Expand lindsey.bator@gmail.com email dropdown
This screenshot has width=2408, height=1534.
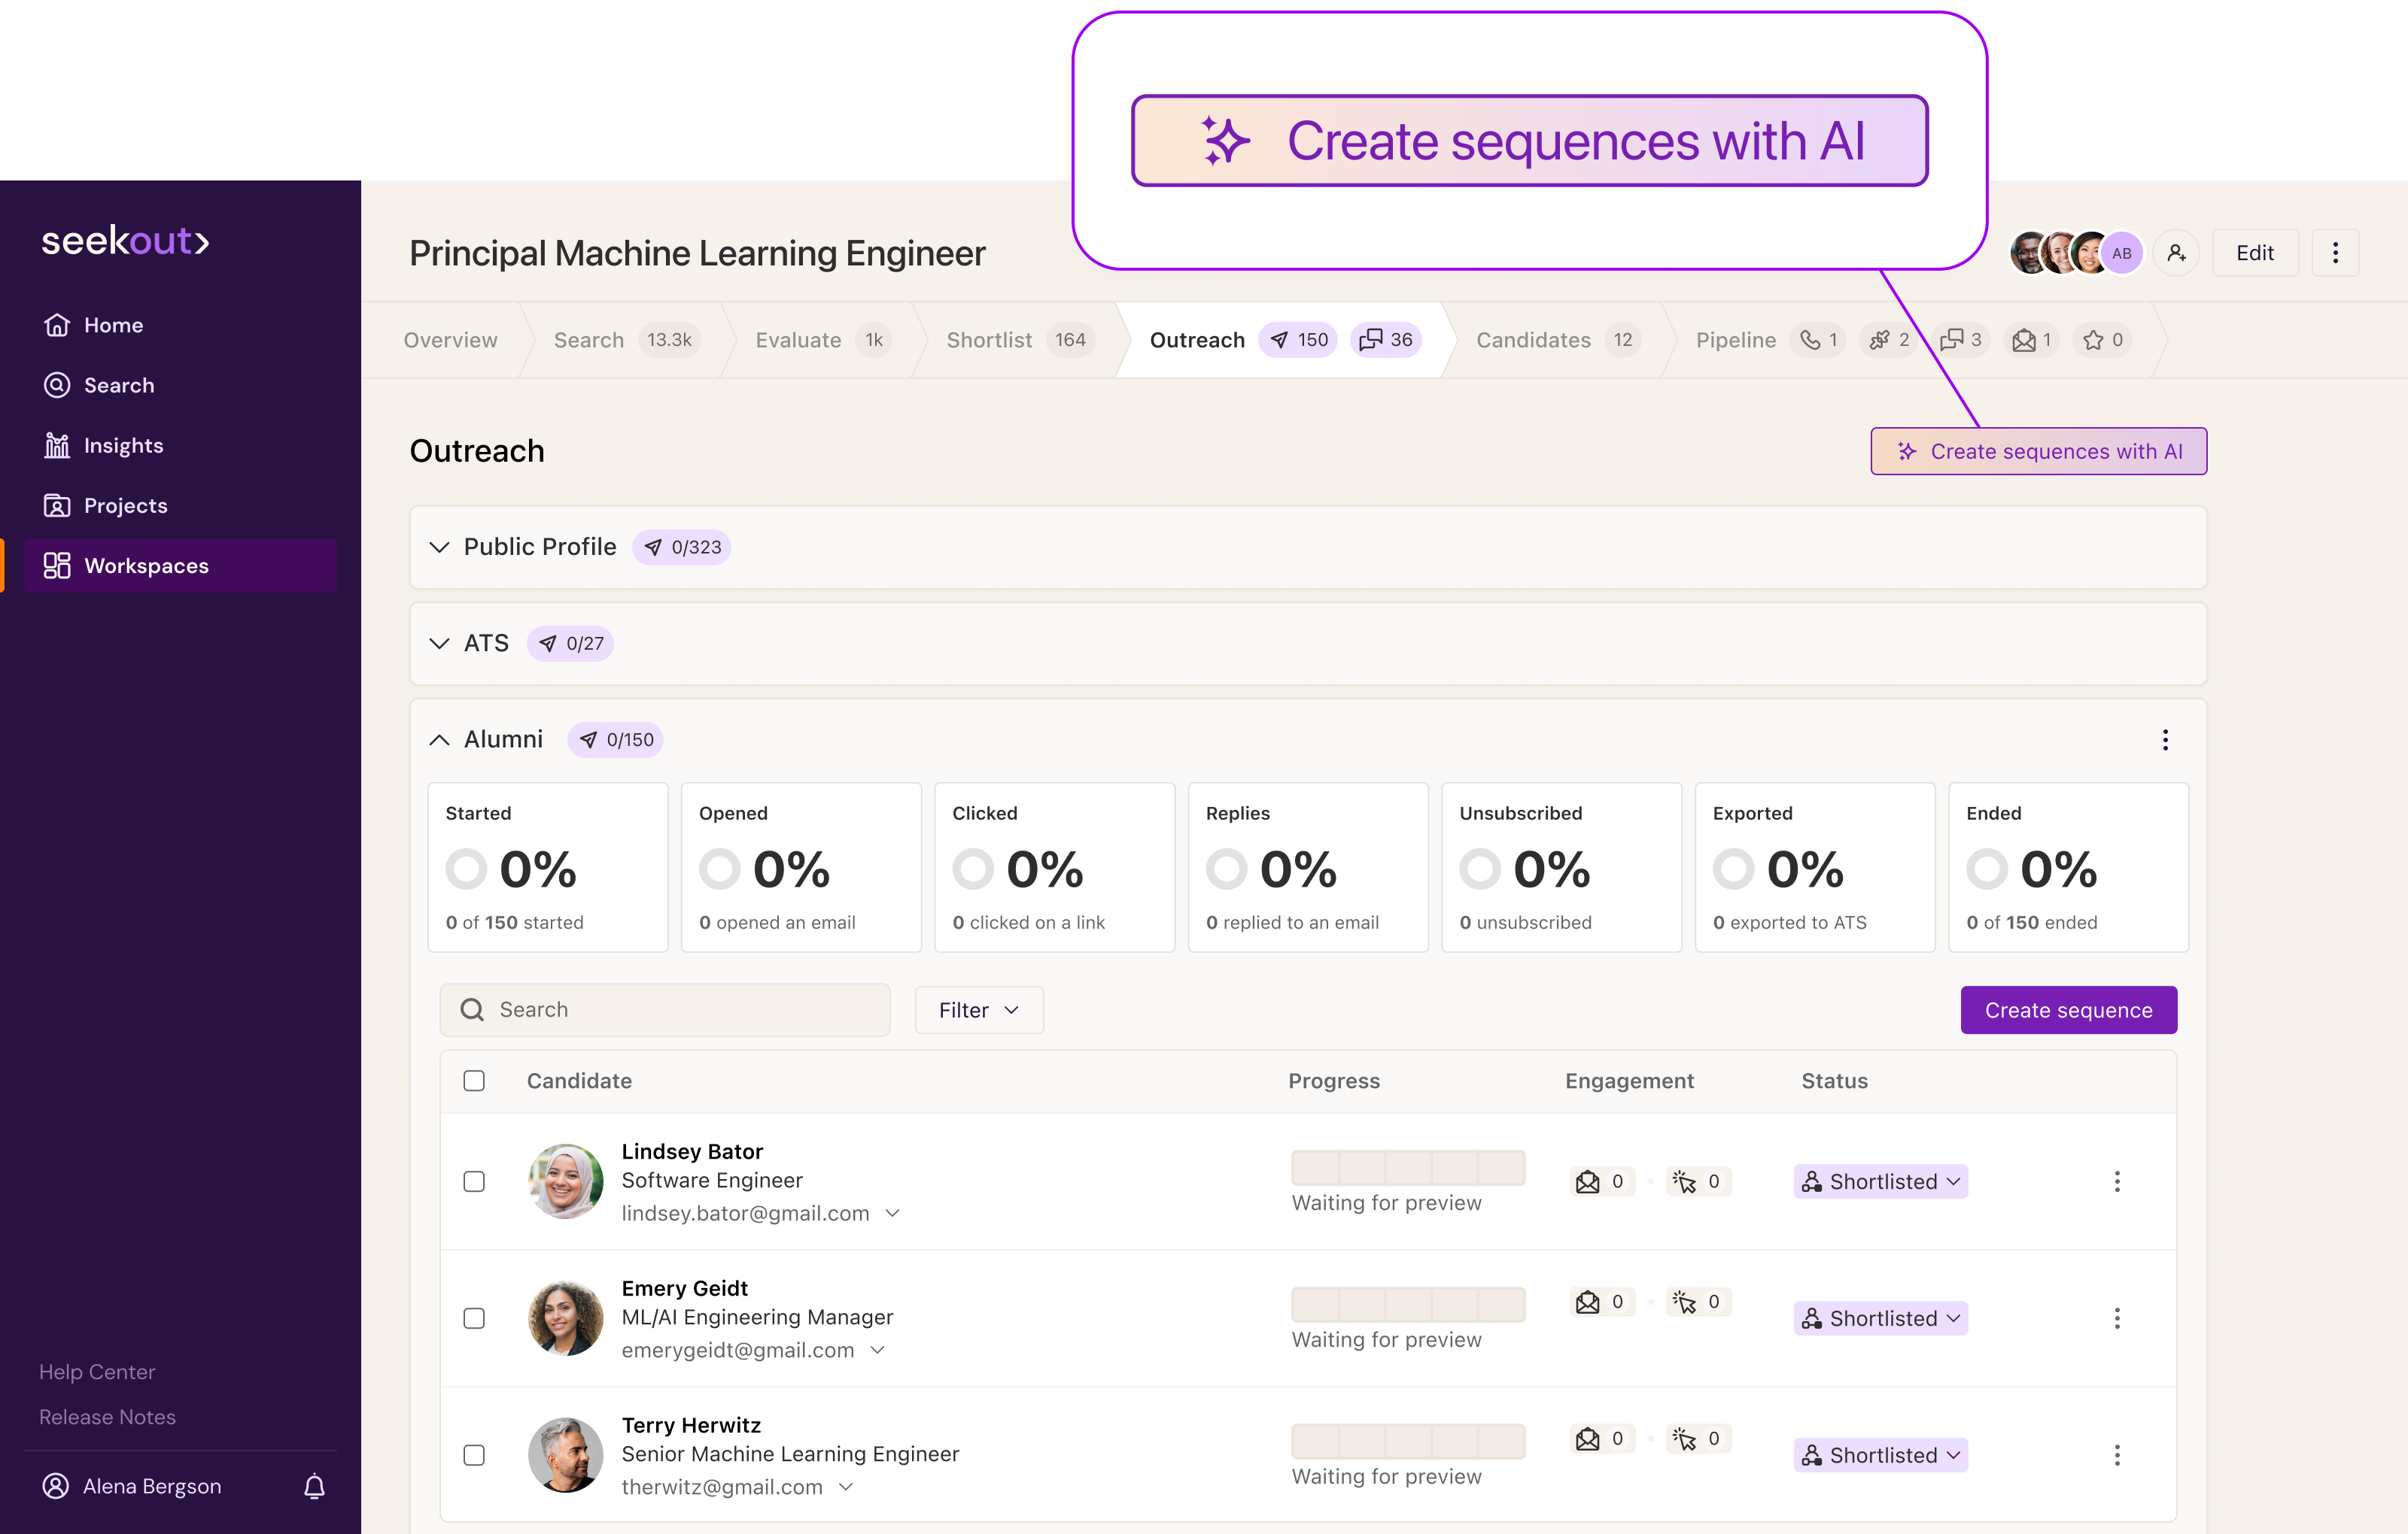click(x=893, y=1213)
